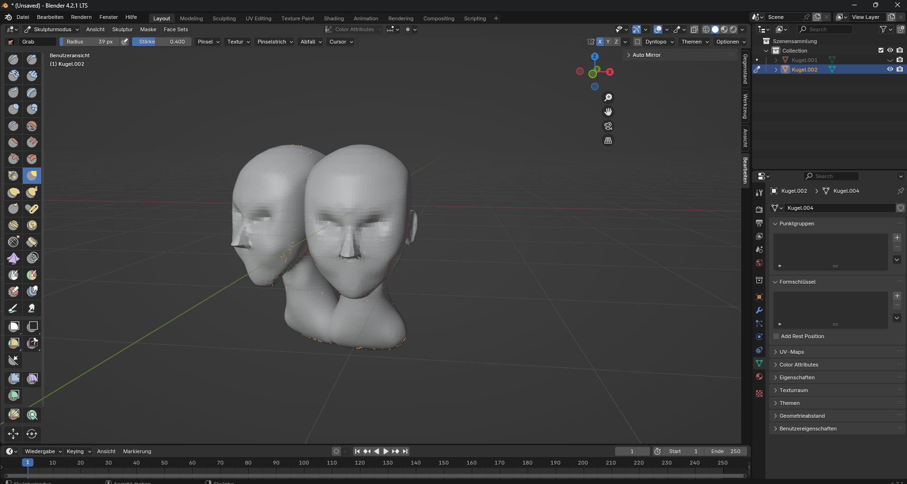Click the Stärke strength slider
907x484 pixels.
[162, 42]
